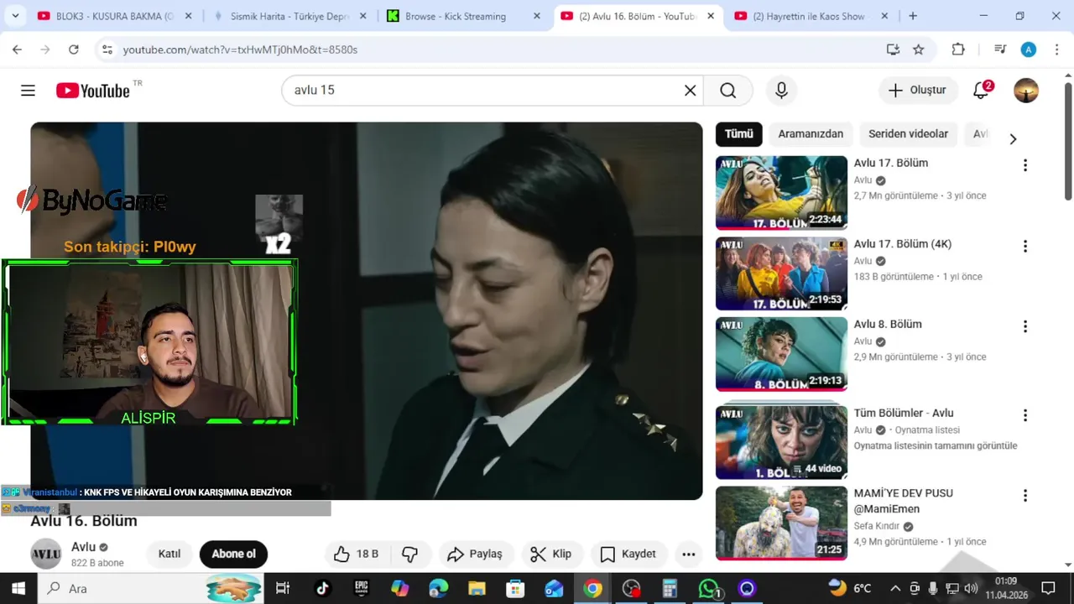This screenshot has width=1074, height=604.
Task: Play Avlu 17. Bölüm (4K) thumbnail
Action: click(x=781, y=273)
